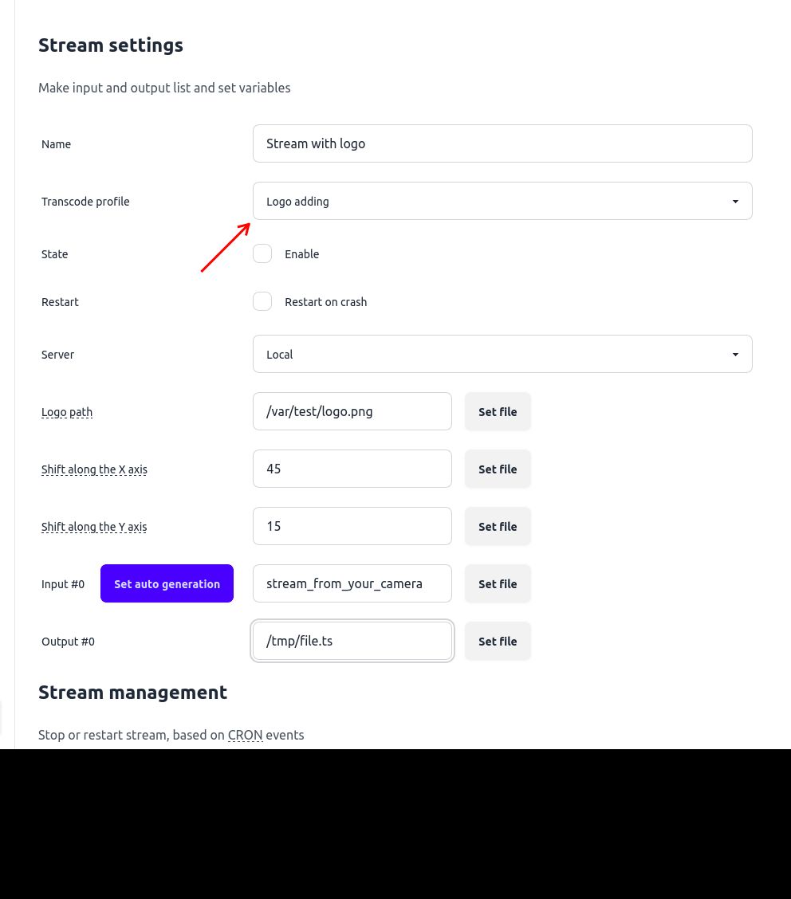Edit the stream Name field

point(502,143)
